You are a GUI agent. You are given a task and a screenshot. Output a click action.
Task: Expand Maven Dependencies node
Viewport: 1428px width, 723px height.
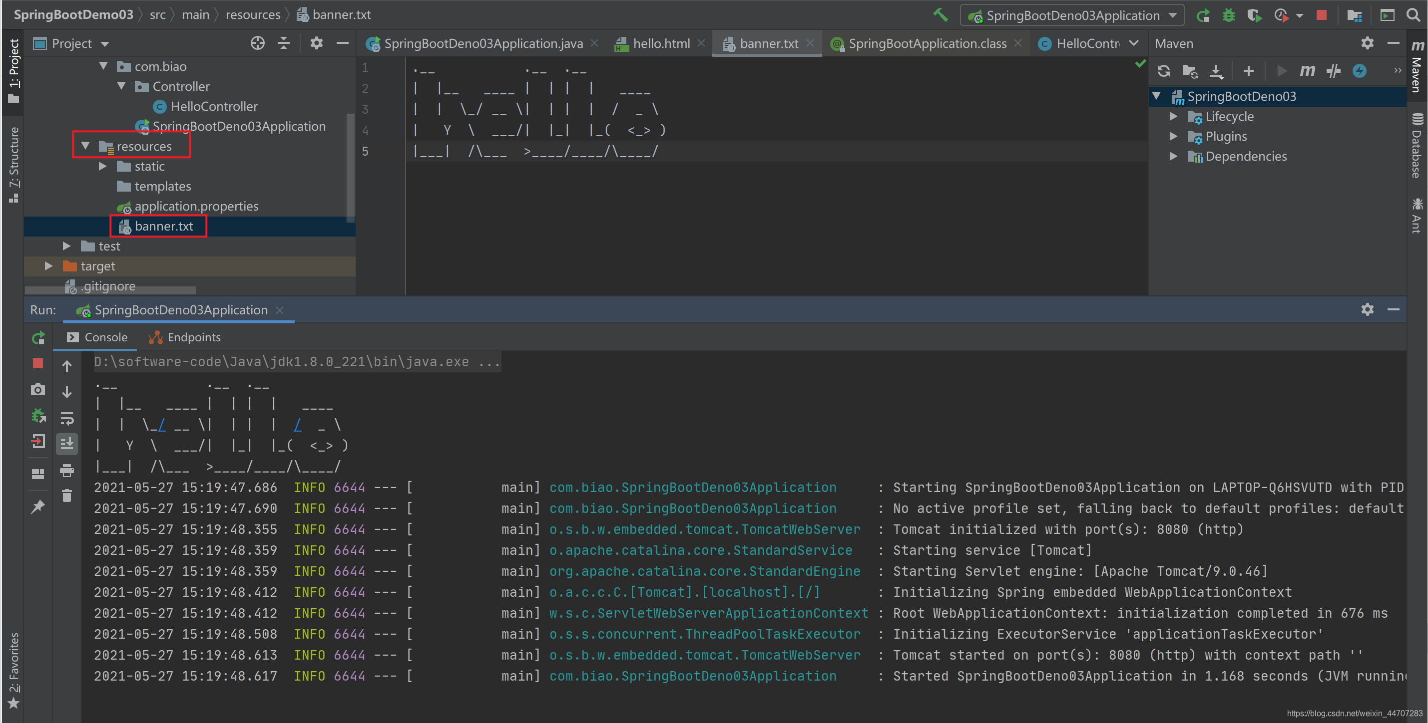click(x=1174, y=156)
